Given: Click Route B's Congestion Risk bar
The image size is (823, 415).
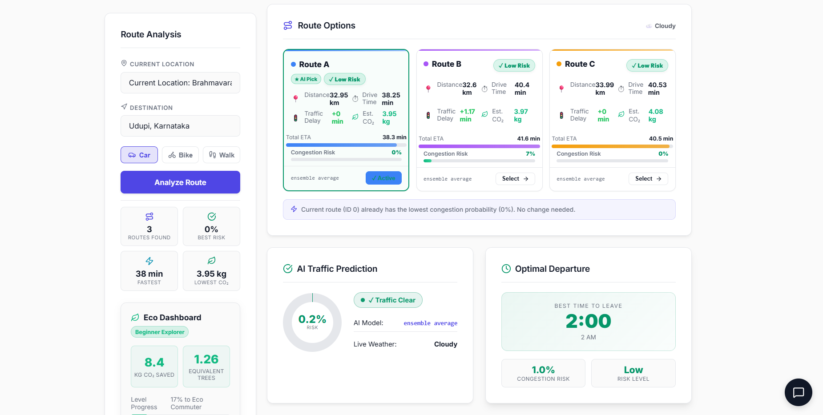Looking at the screenshot, I should click(x=479, y=161).
